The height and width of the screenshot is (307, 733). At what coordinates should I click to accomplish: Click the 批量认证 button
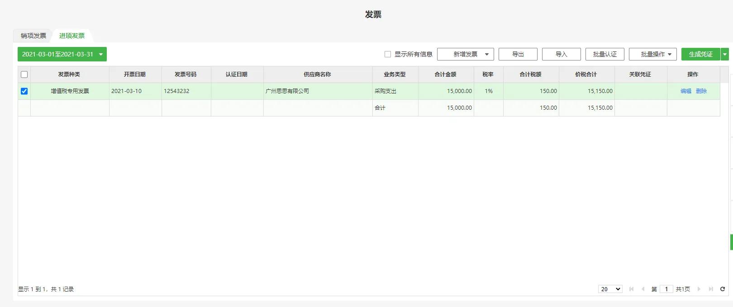coord(605,54)
